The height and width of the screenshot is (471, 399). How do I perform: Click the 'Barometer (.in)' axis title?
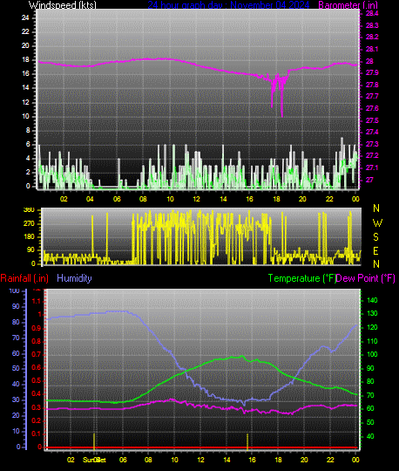[348, 5]
